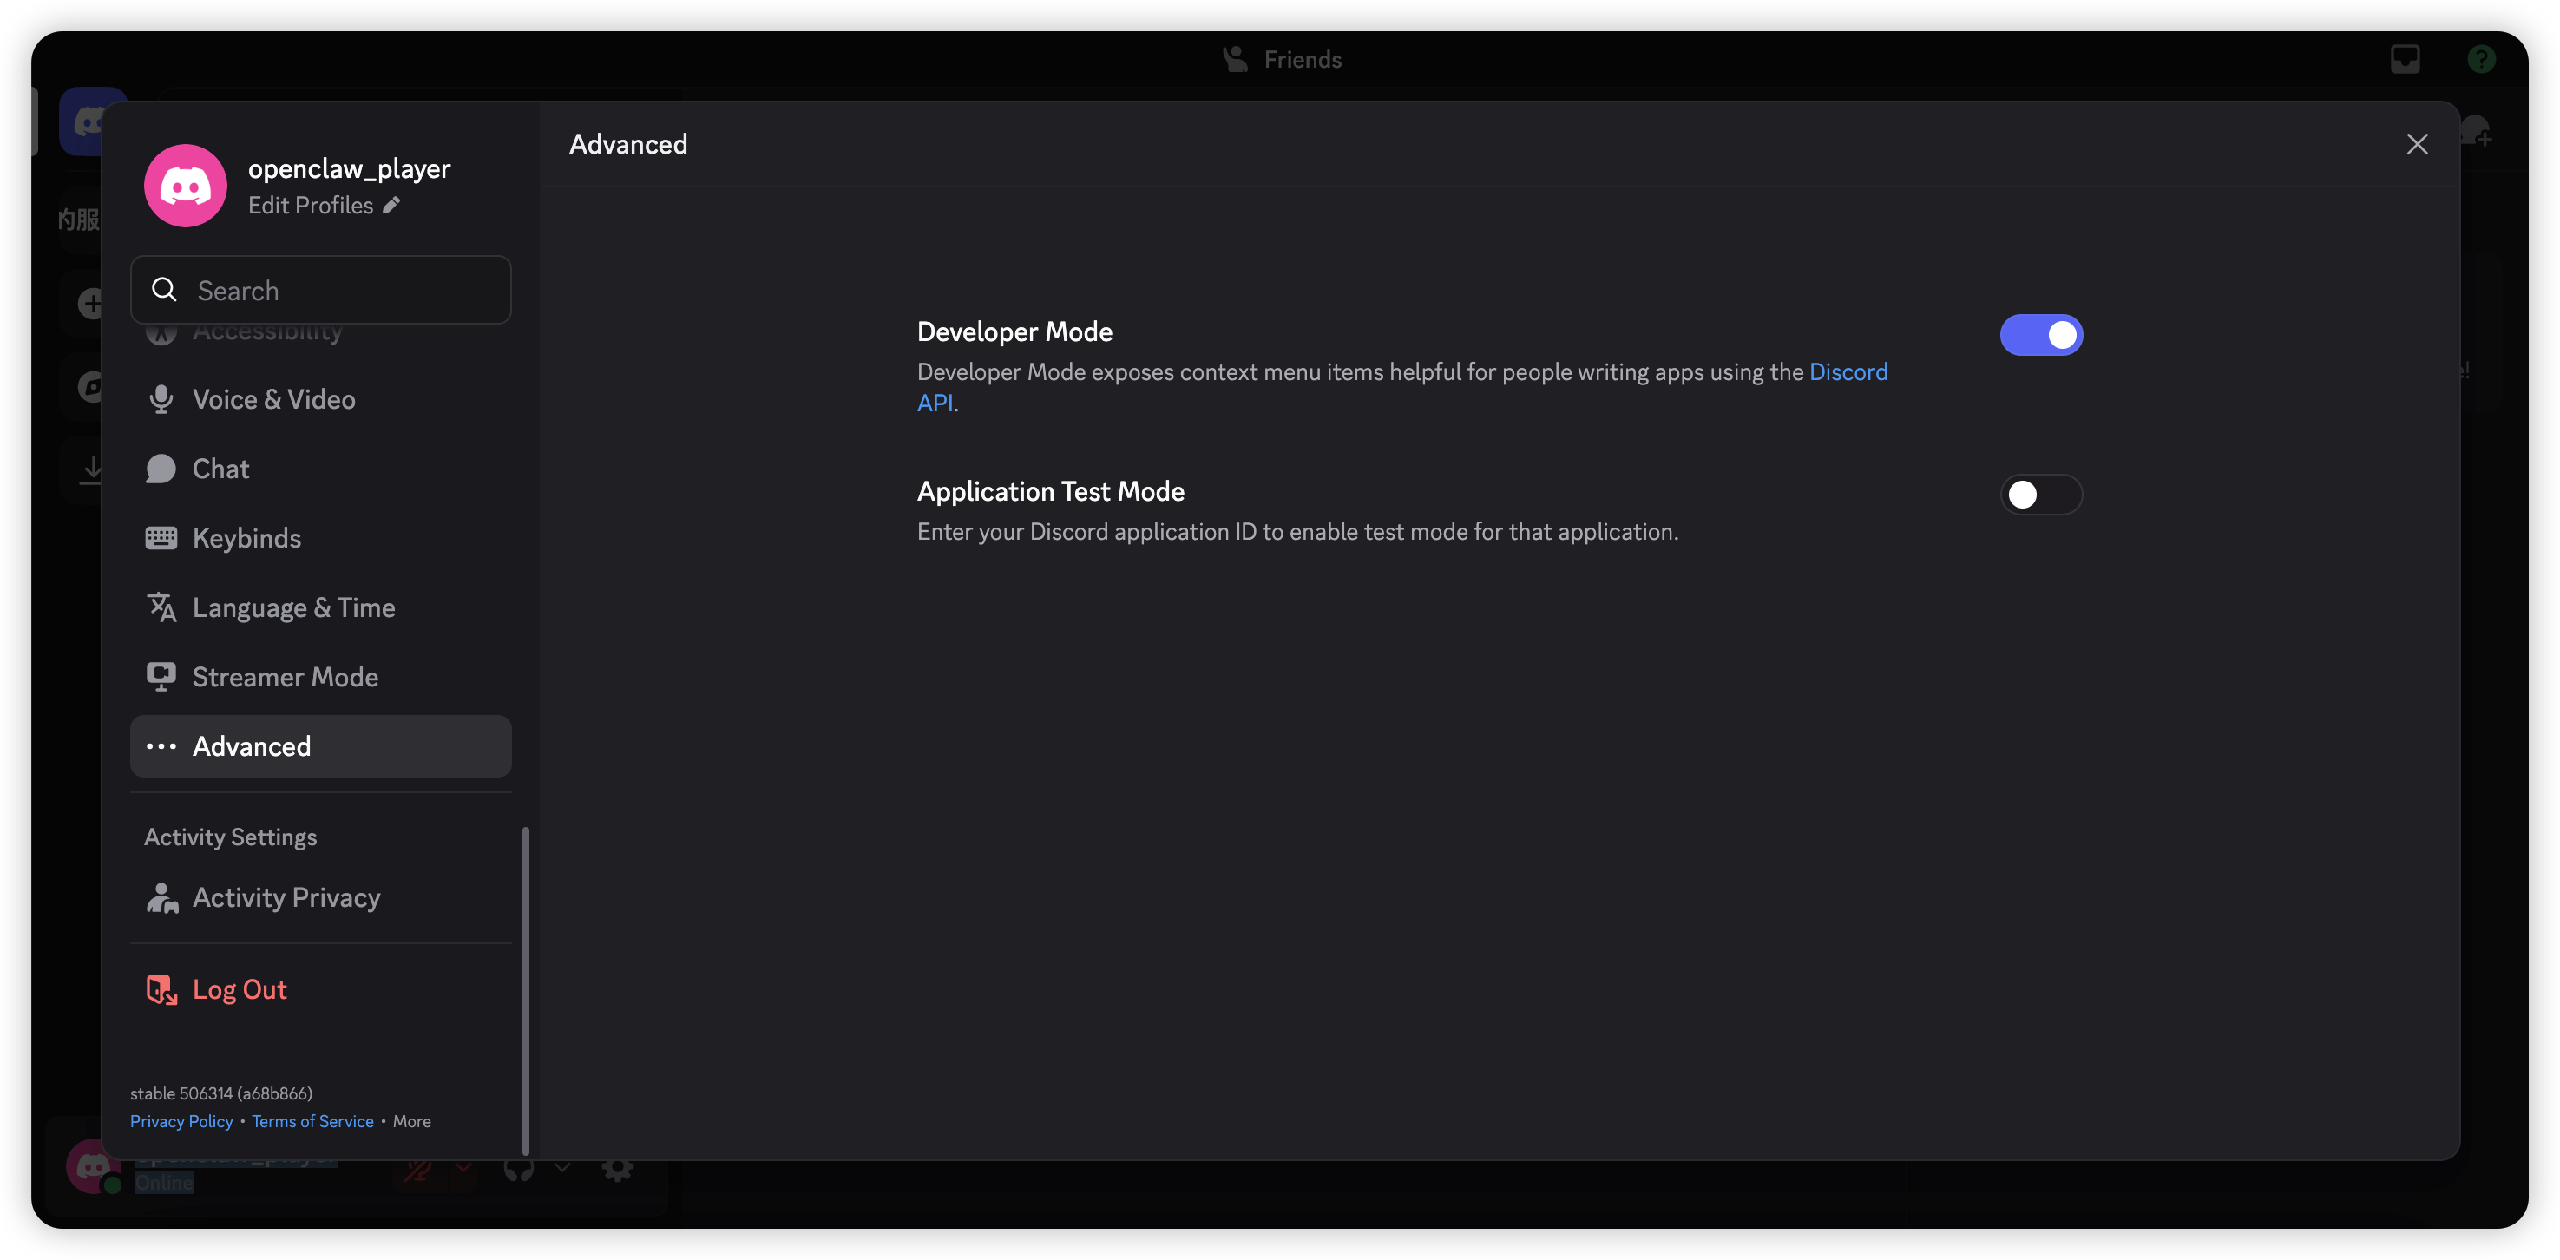Click the Keybinds keyboard icon
Image resolution: width=2560 pixels, height=1260 pixels.
pos(161,539)
